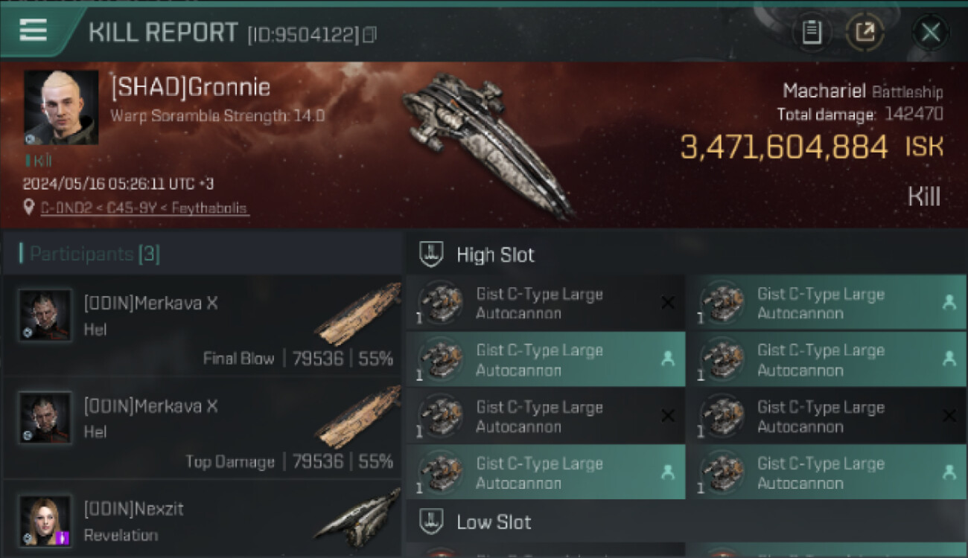The height and width of the screenshot is (558, 968).
Task: Click the clipboard report icon
Action: point(812,33)
